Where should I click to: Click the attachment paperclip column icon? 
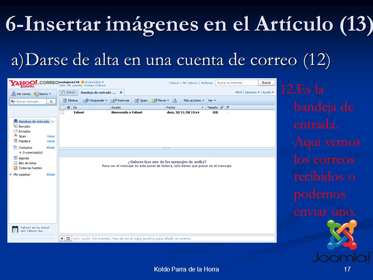pyautogui.click(x=222, y=108)
